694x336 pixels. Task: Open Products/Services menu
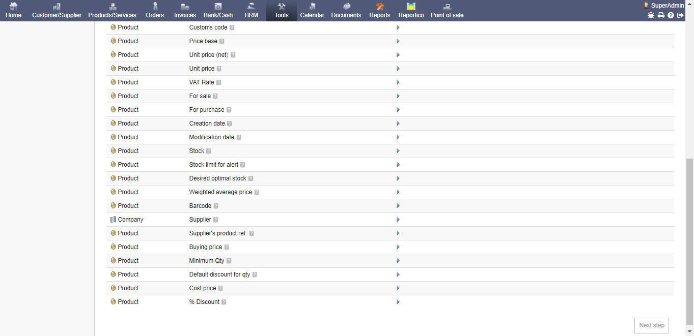coord(113,11)
